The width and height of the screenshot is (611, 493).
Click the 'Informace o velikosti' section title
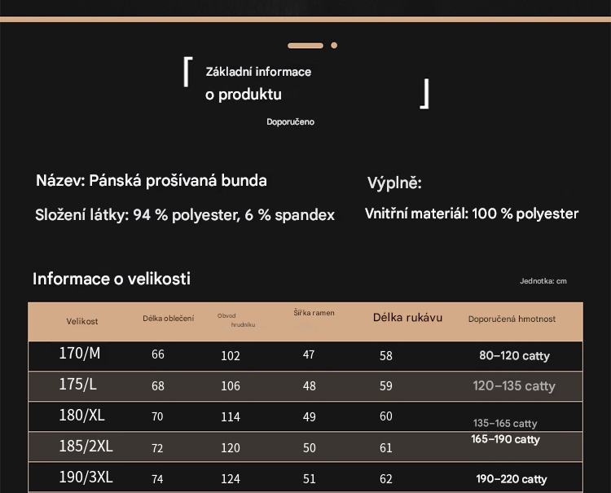[x=112, y=279]
